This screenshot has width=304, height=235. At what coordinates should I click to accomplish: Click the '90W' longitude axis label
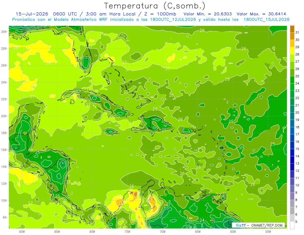[22, 232]
